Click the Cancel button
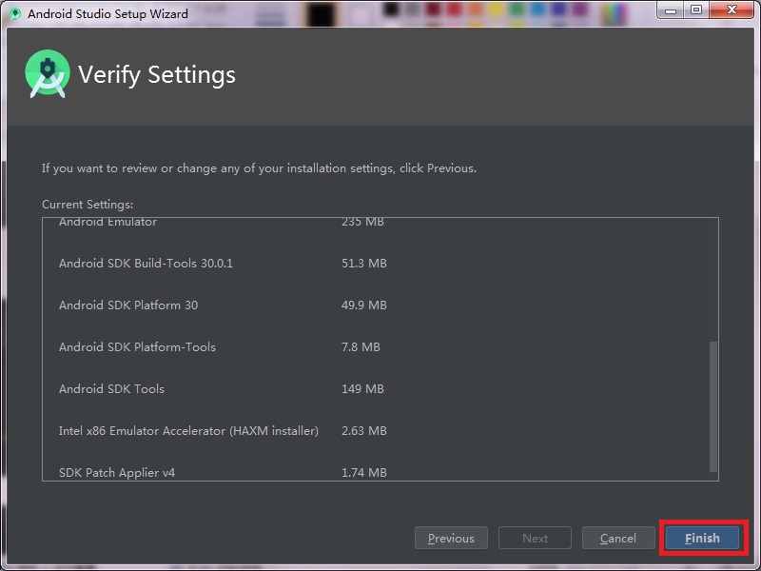Image resolution: width=761 pixels, height=571 pixels. [618, 538]
